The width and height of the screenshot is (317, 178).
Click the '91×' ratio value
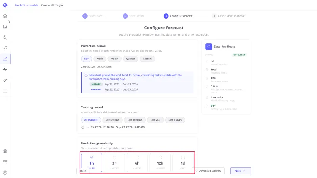click(213, 106)
